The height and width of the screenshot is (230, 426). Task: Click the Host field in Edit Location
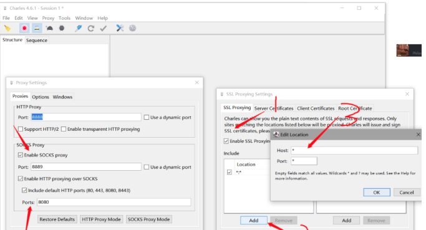354,150
